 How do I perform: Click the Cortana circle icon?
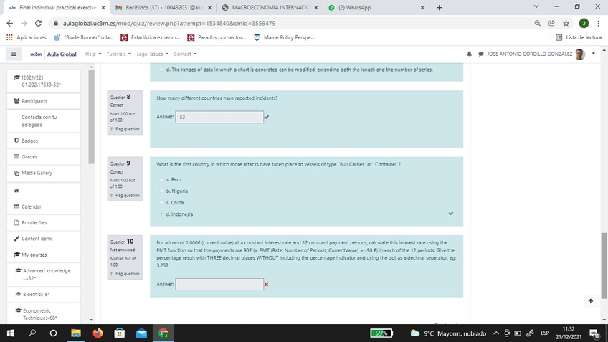[x=54, y=333]
